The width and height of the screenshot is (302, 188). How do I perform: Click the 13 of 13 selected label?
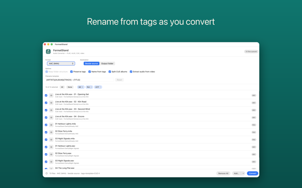51,87
